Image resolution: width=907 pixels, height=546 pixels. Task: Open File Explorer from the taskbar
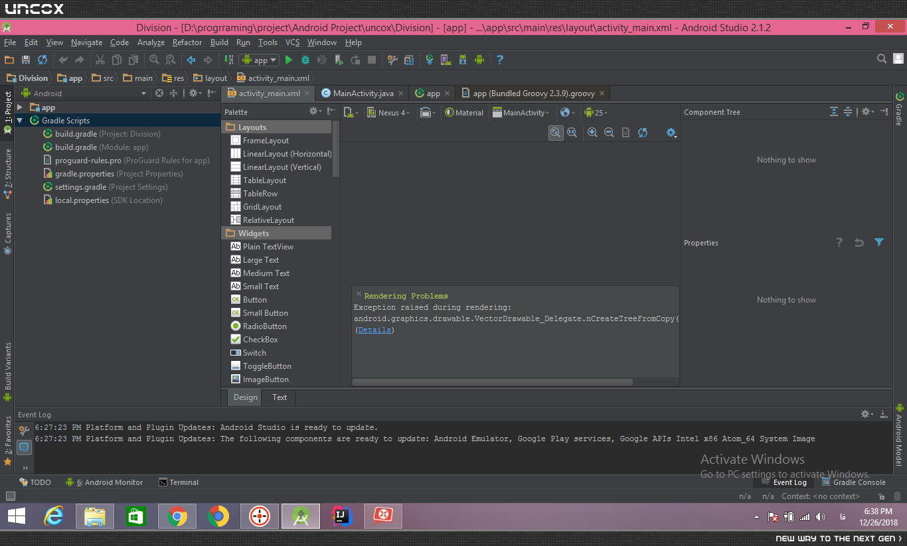95,516
